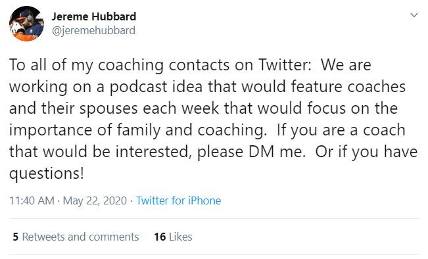
Task: Click the word 'podcast' in the tweet
Action: [138, 87]
